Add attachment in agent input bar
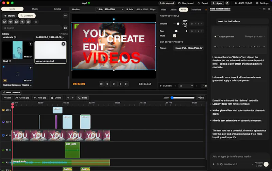 tap(214, 164)
